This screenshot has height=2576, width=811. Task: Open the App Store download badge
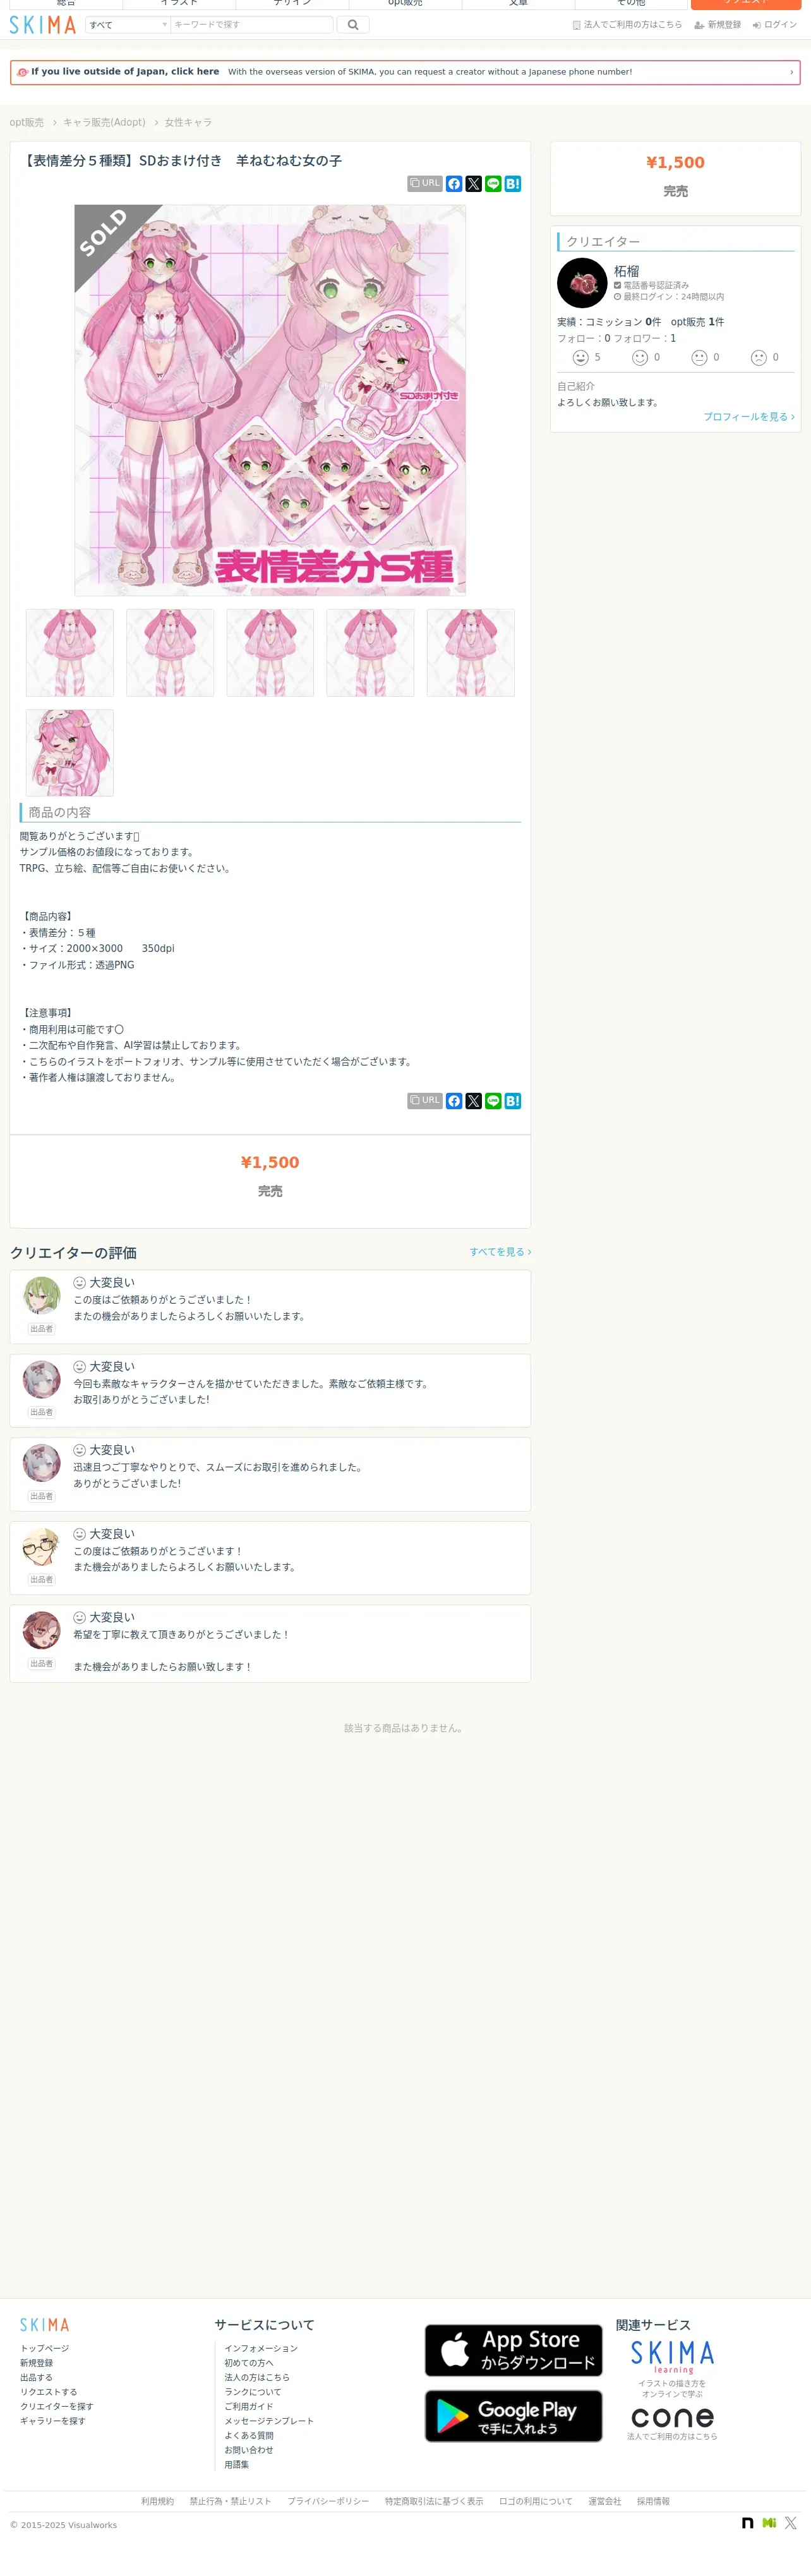(x=513, y=2350)
